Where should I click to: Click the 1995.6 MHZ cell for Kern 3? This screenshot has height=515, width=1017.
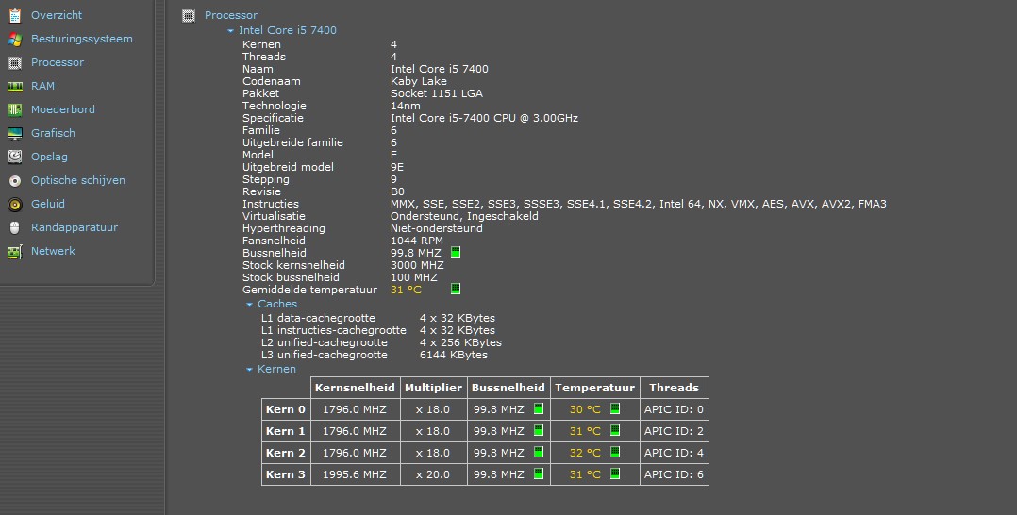pos(354,474)
